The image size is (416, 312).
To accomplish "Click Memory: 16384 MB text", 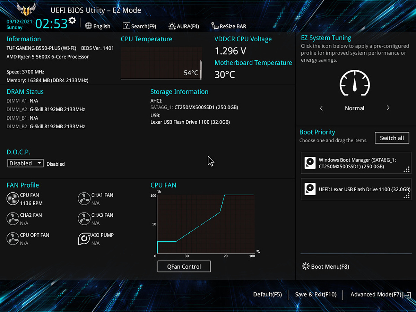I will pyautogui.click(x=47, y=80).
